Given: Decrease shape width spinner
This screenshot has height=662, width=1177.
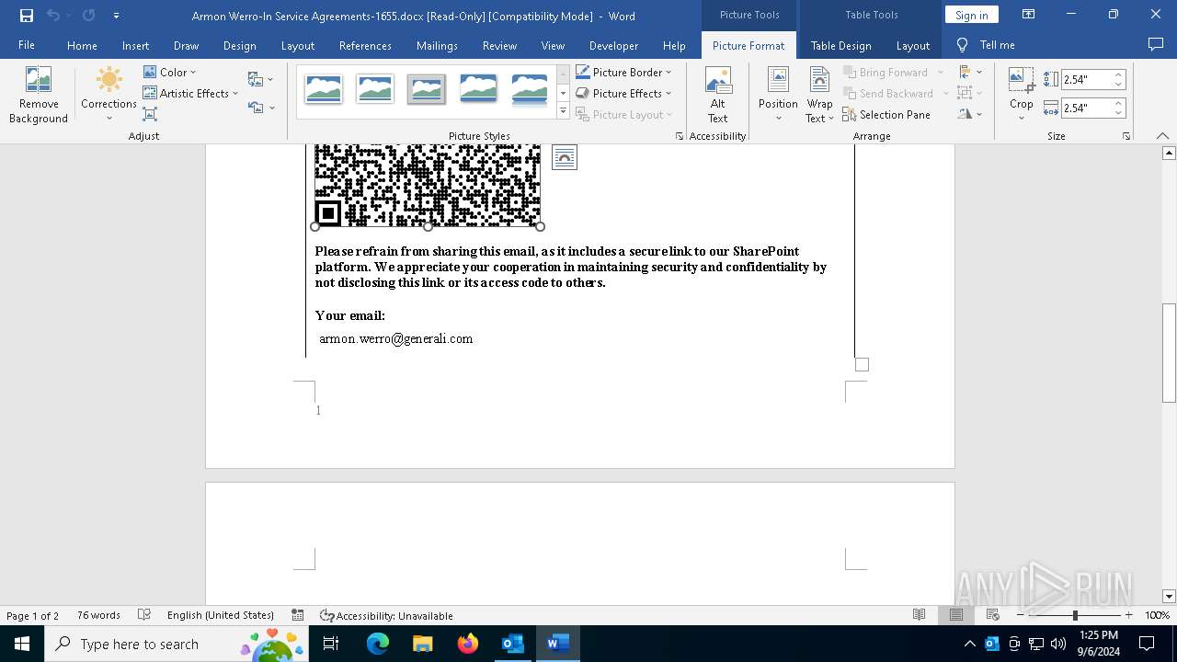Looking at the screenshot, I should click(x=1118, y=113).
